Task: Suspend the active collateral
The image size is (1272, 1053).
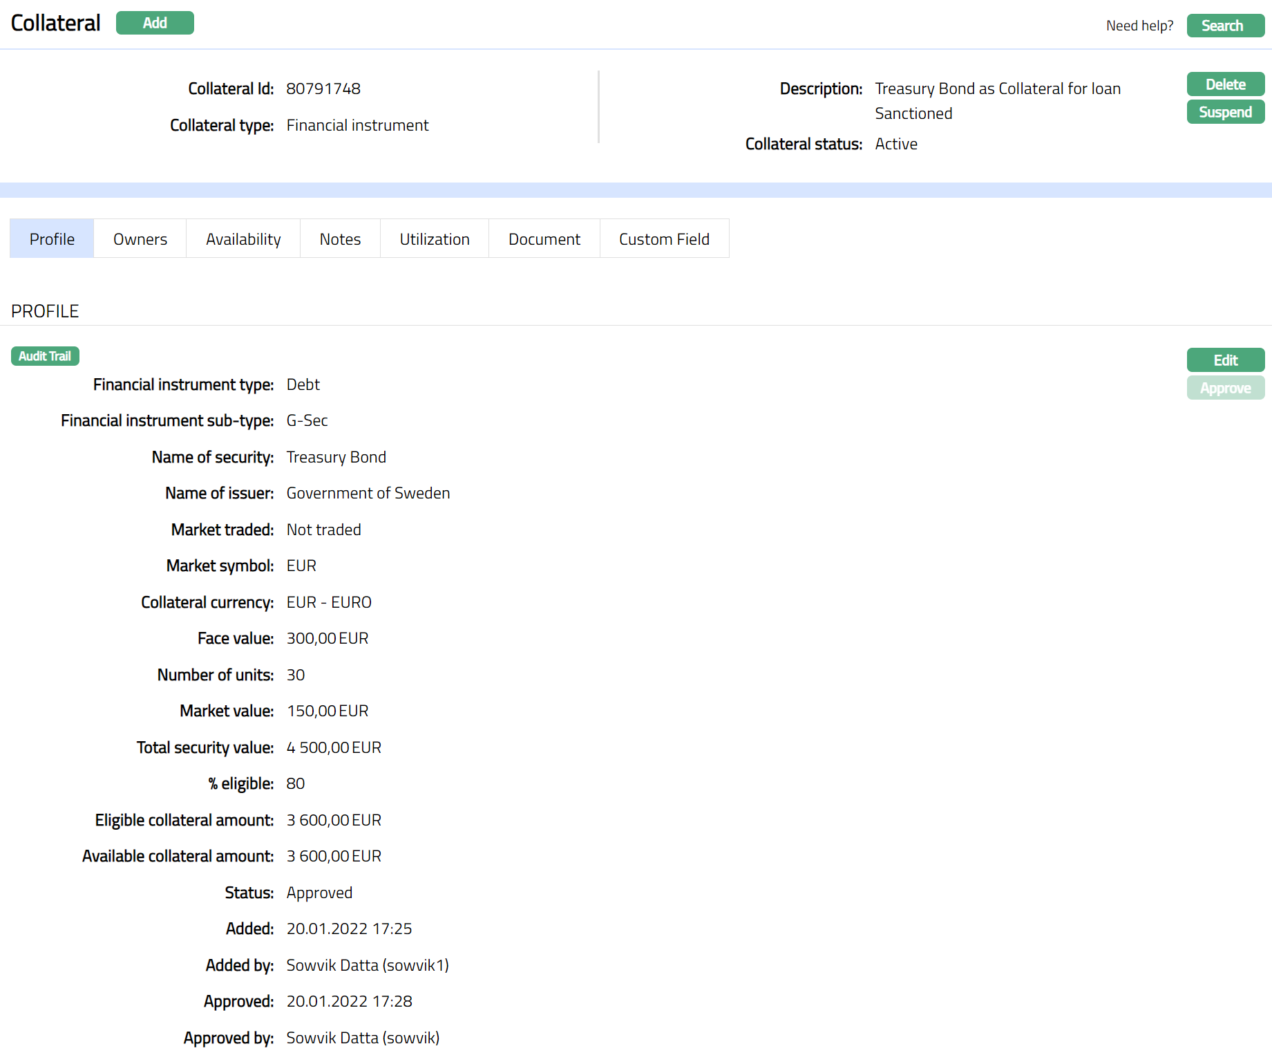Action: coord(1225,112)
